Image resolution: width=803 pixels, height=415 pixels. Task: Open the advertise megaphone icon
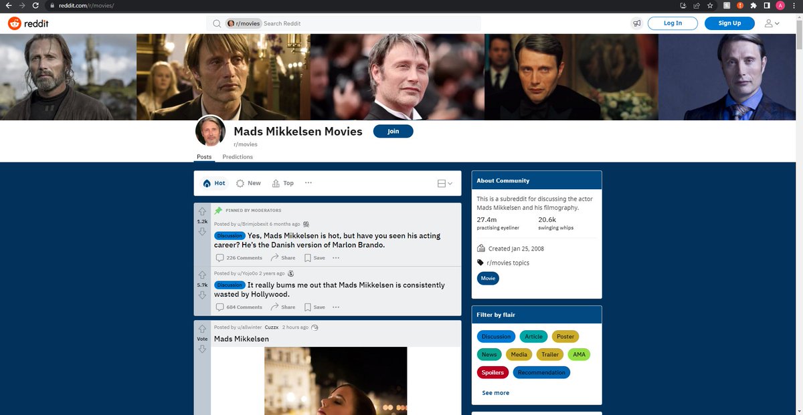point(637,23)
